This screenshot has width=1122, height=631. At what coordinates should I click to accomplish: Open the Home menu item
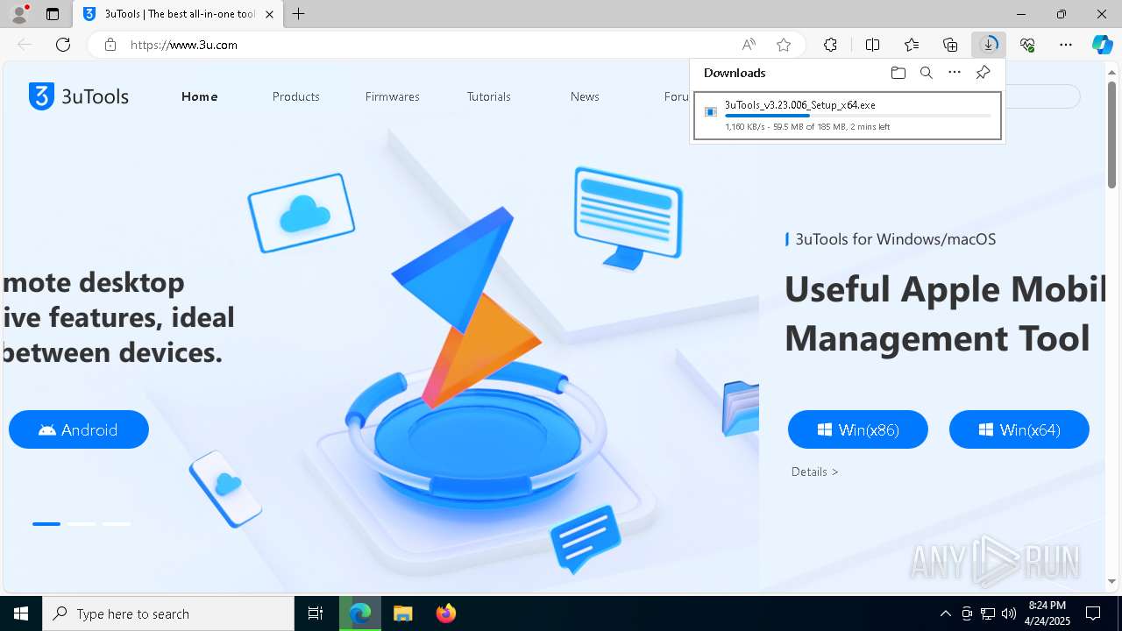(x=200, y=96)
